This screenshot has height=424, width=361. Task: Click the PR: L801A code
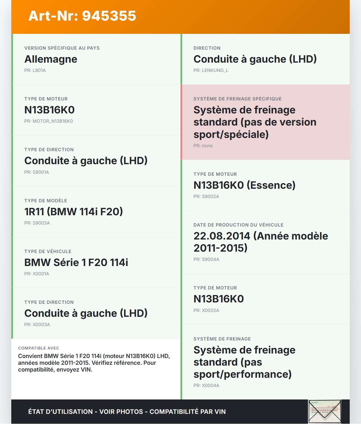(x=35, y=71)
